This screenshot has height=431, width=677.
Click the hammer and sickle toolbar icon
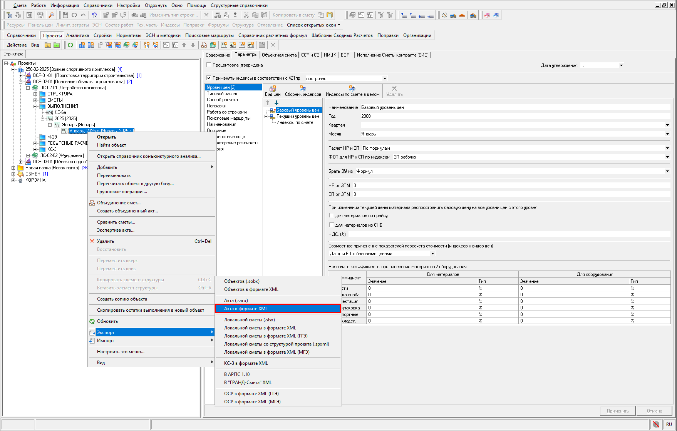[x=444, y=15]
